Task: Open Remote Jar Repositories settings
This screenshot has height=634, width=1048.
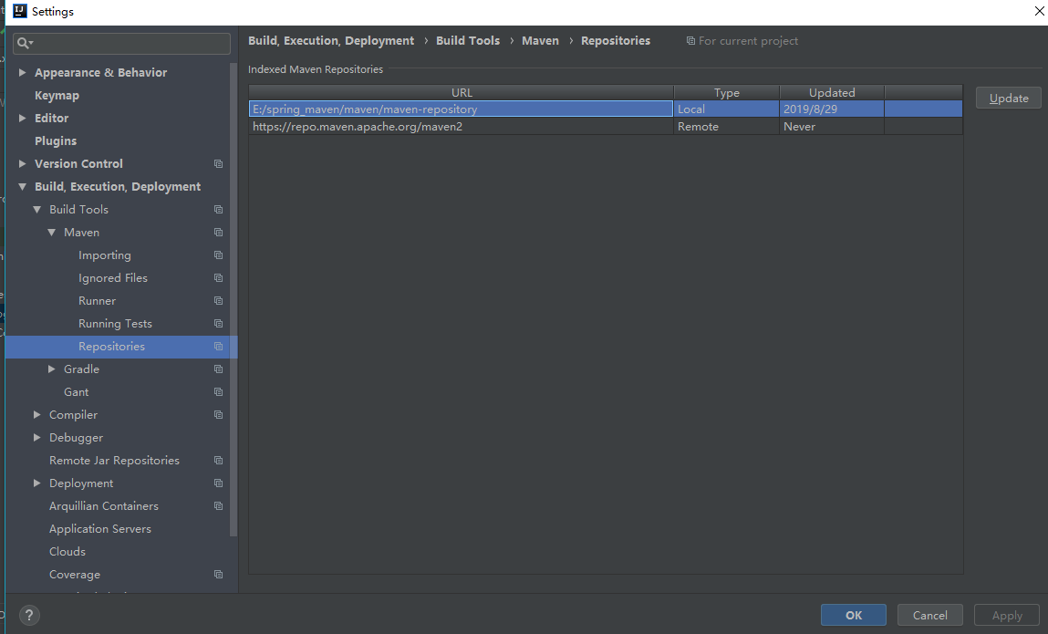Action: coord(114,460)
